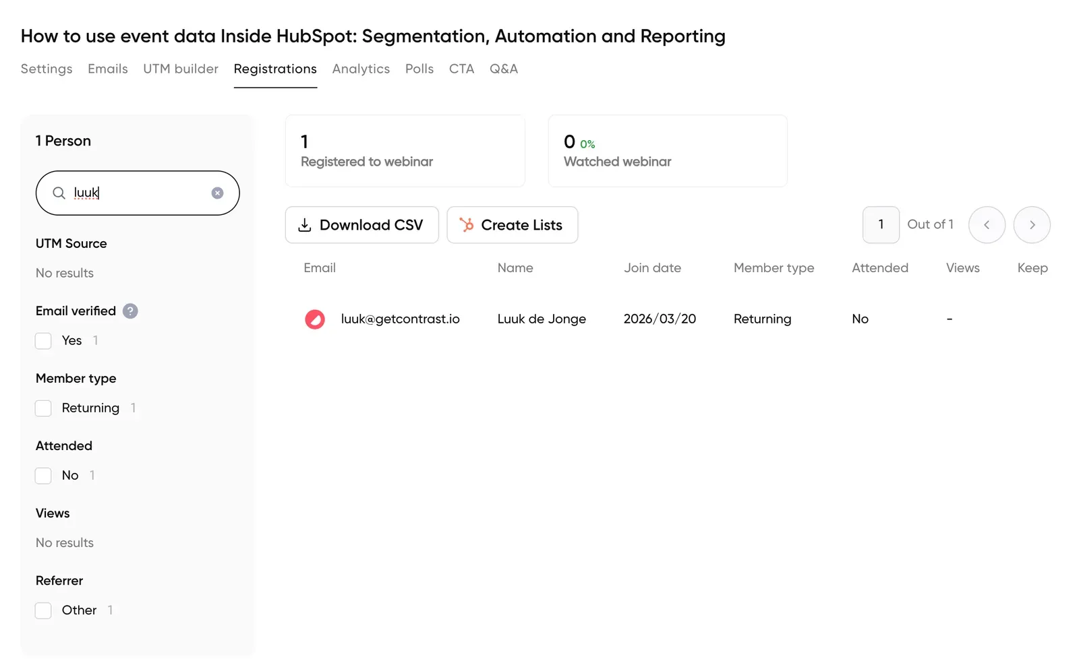Go to next page with right chevron
Screen dimensions: 1079x667
pyautogui.click(x=1032, y=225)
